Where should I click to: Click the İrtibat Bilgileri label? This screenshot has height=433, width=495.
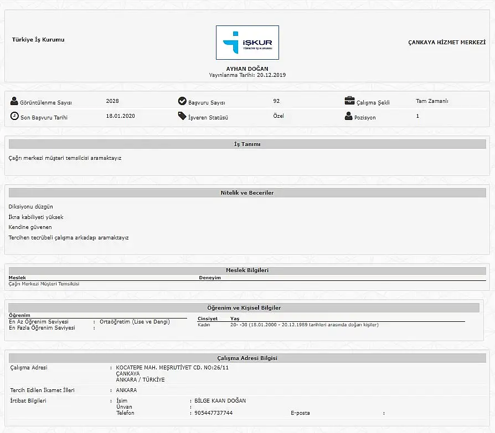pos(28,400)
